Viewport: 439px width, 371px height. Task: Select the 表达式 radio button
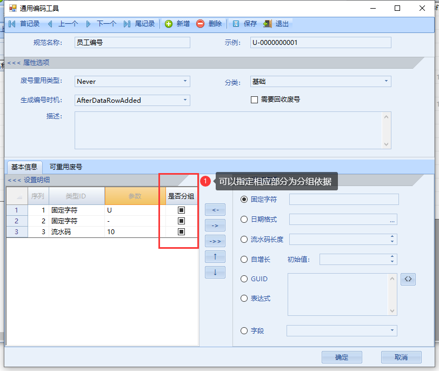pos(244,299)
